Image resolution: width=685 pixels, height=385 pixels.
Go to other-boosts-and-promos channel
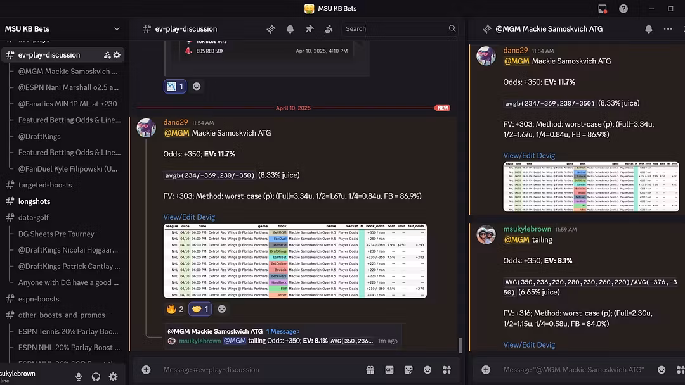(61, 315)
